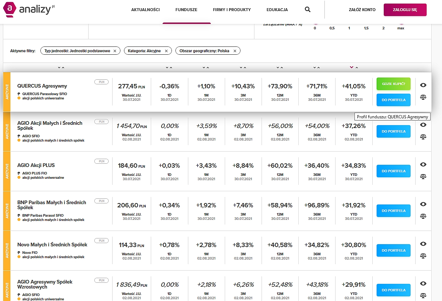Click the umbrella icon beside QUERCUS Parasolowy SFIO
Screen dimensions: 442x301
coord(19,94)
